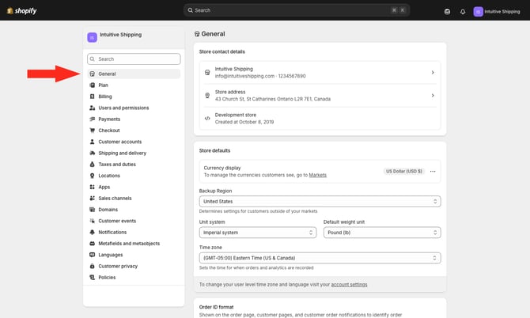Screen dimensions: 530x318
Task: Open the Store address row text
Action: [x=273, y=96]
